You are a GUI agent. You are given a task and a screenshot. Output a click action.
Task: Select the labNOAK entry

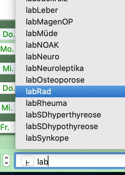click(70, 45)
